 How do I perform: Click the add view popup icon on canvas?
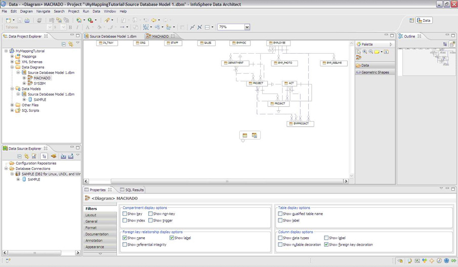(x=255, y=136)
